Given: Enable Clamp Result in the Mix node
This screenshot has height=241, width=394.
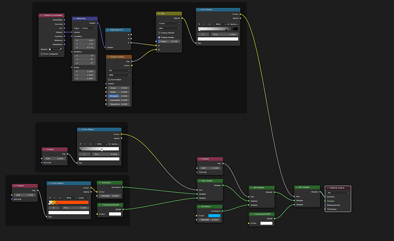Looking at the screenshot, I should 159,33.
